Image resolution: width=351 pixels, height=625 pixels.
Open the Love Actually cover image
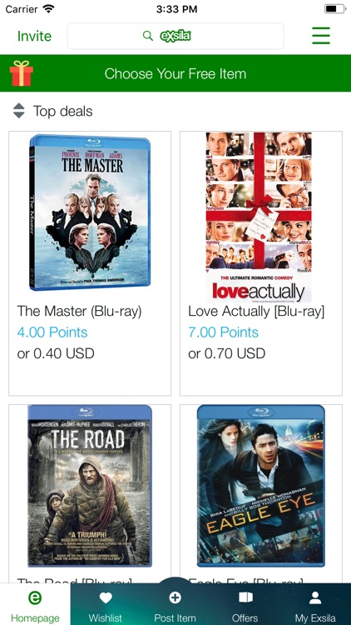tap(259, 217)
